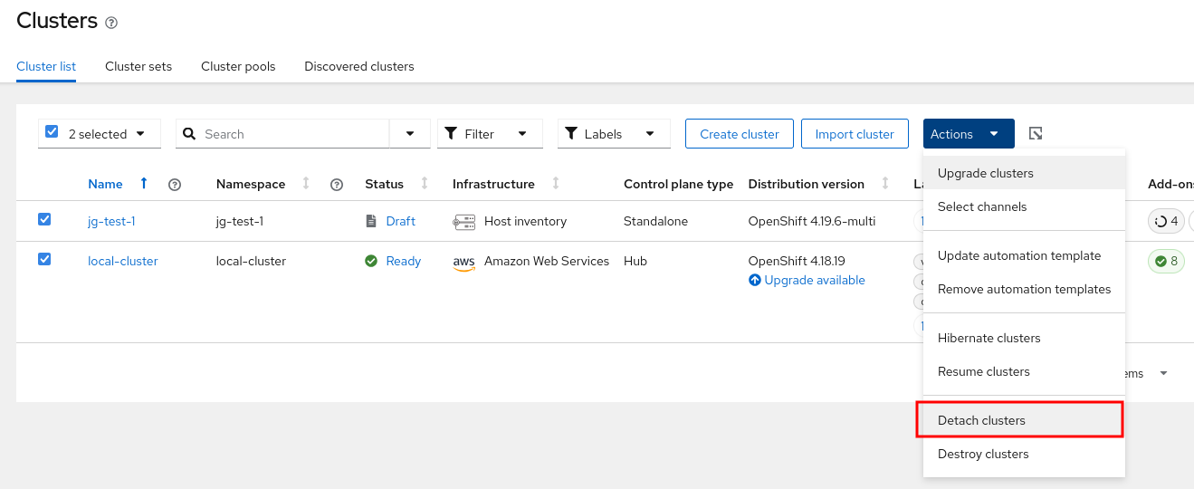The height and width of the screenshot is (489, 1194).
Task: Click help icon next to Namespace column
Action: (337, 185)
